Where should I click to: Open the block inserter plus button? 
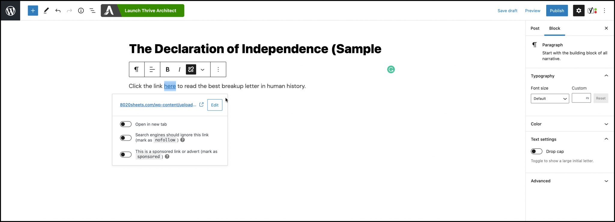(x=33, y=11)
